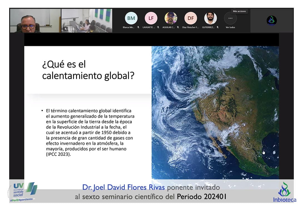Click the UV sentido social logo
The height and width of the screenshot is (211, 303).
coord(23,191)
